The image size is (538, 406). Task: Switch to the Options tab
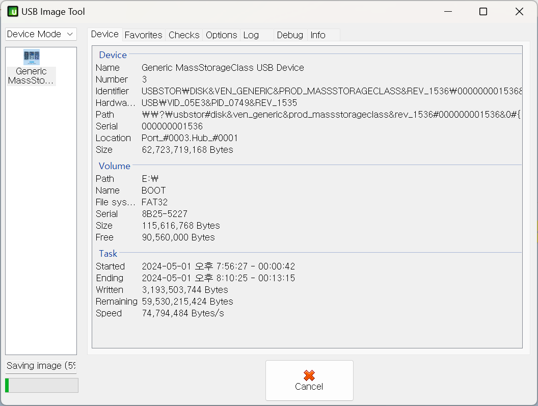click(221, 35)
